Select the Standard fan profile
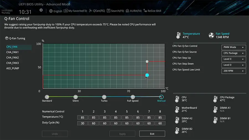 pos(47,97)
